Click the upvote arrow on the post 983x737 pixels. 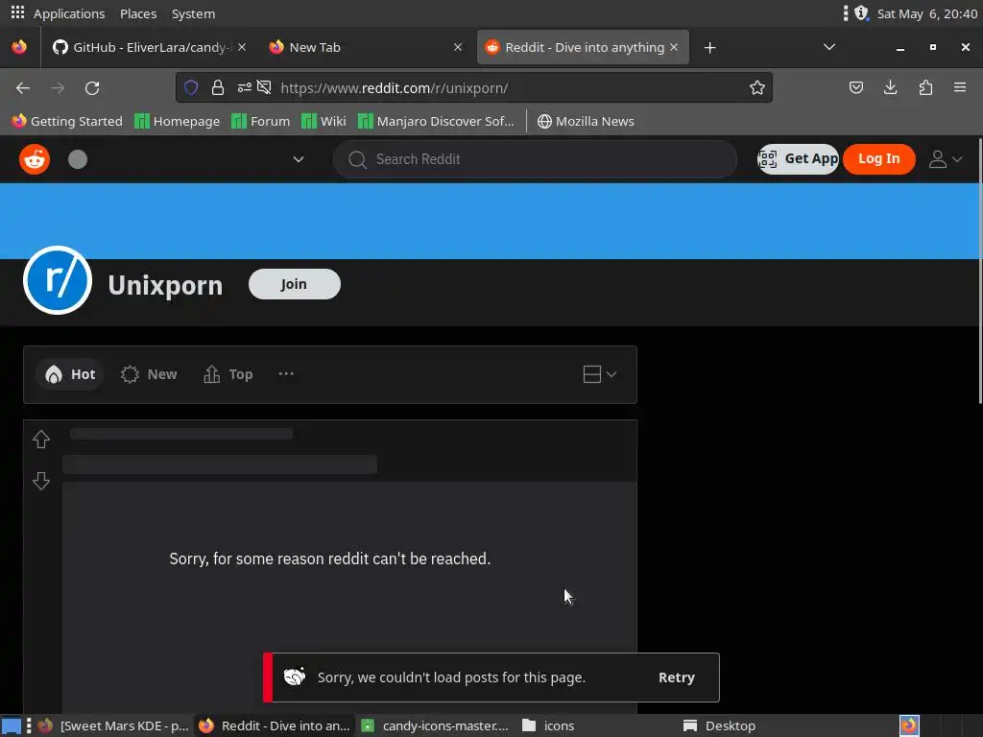(x=41, y=440)
